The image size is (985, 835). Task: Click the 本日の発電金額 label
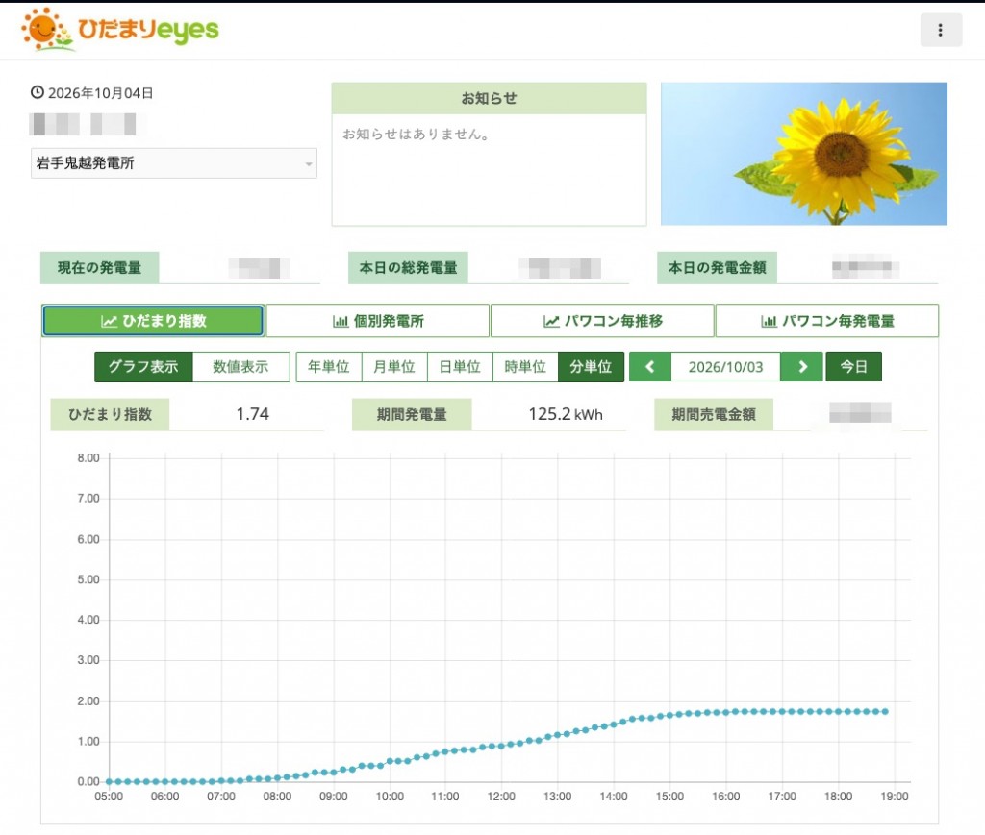tap(718, 268)
